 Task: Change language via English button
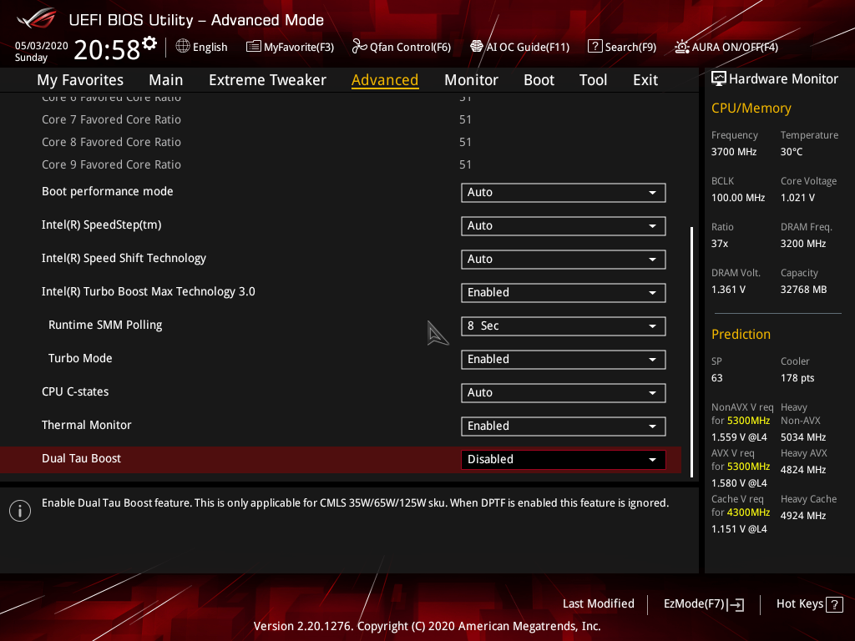point(202,47)
